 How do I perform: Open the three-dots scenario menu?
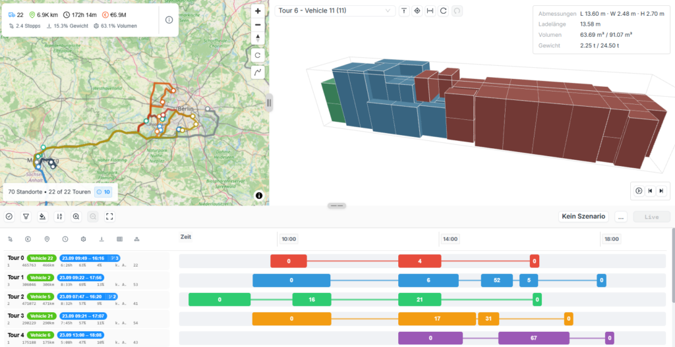[620, 217]
